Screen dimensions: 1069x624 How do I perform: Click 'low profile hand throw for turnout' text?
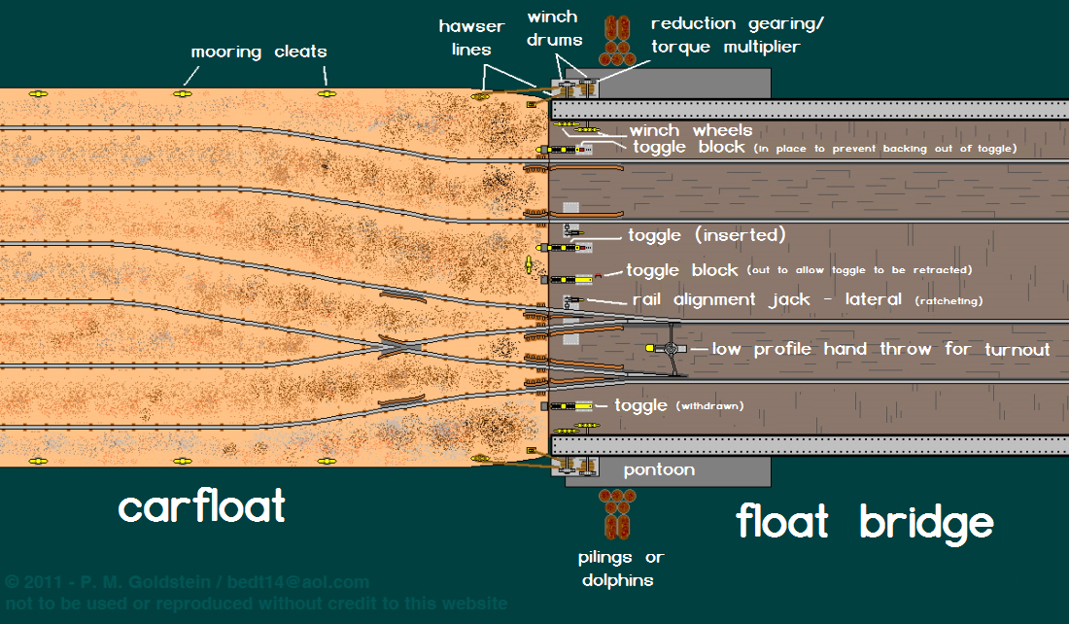coord(880,349)
